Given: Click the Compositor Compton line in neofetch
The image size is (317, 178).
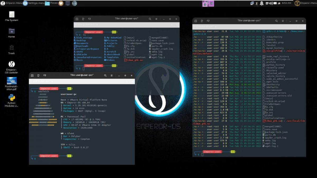Looking at the screenshot, I should coord(76,139).
